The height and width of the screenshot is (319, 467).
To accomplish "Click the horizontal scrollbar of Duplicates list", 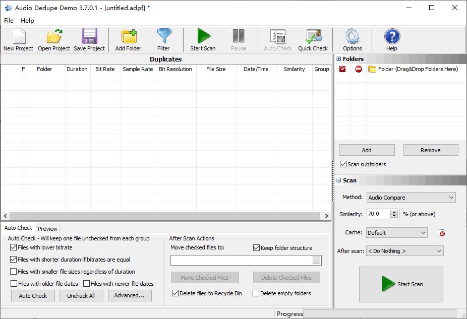I will point(165,216).
